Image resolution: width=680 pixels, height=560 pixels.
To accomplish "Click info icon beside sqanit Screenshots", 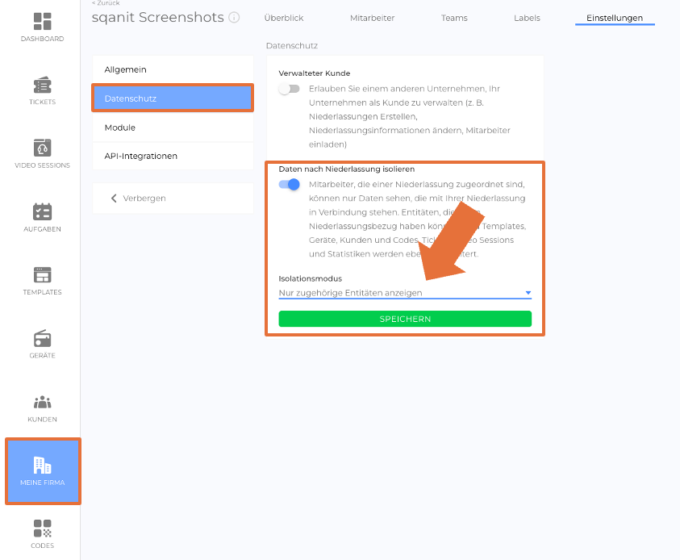I will pos(234,17).
